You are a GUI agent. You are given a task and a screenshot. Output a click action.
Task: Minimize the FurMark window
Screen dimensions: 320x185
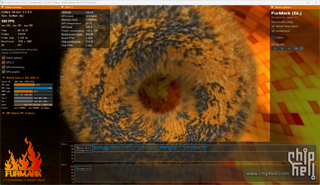(x=301, y=2)
